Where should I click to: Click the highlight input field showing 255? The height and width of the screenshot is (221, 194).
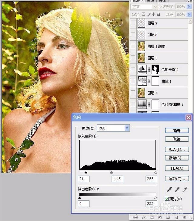(x=151, y=179)
